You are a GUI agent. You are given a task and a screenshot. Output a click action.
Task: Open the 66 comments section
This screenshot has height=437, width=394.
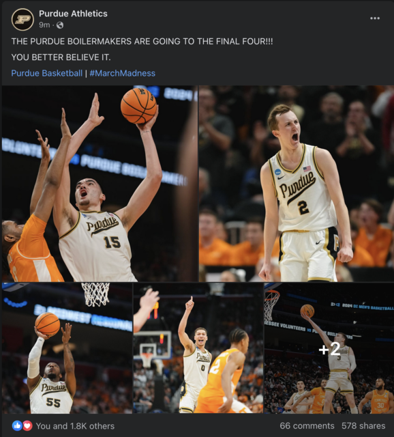pyautogui.click(x=307, y=425)
